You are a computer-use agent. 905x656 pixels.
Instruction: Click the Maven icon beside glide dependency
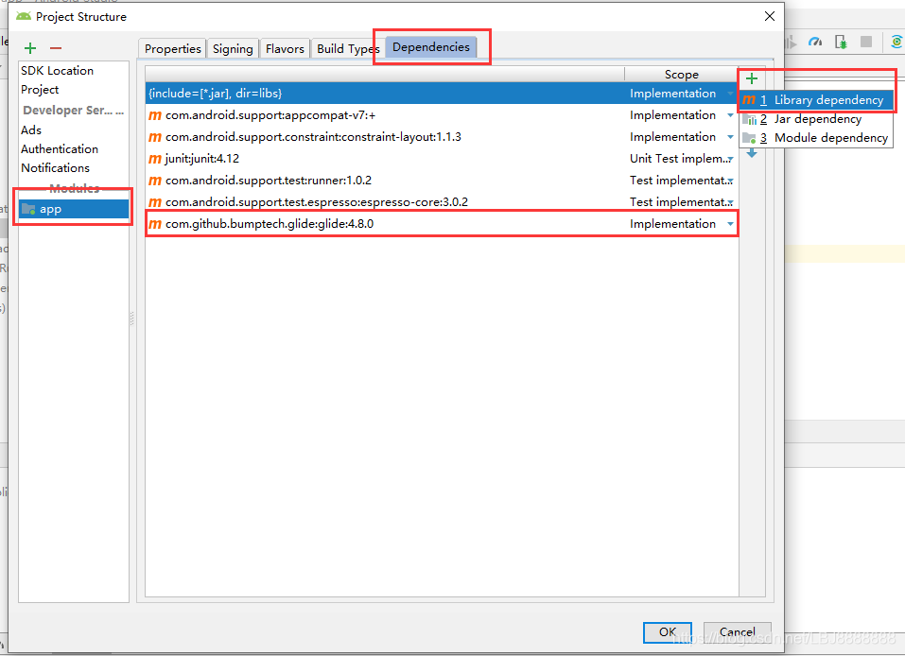point(155,224)
